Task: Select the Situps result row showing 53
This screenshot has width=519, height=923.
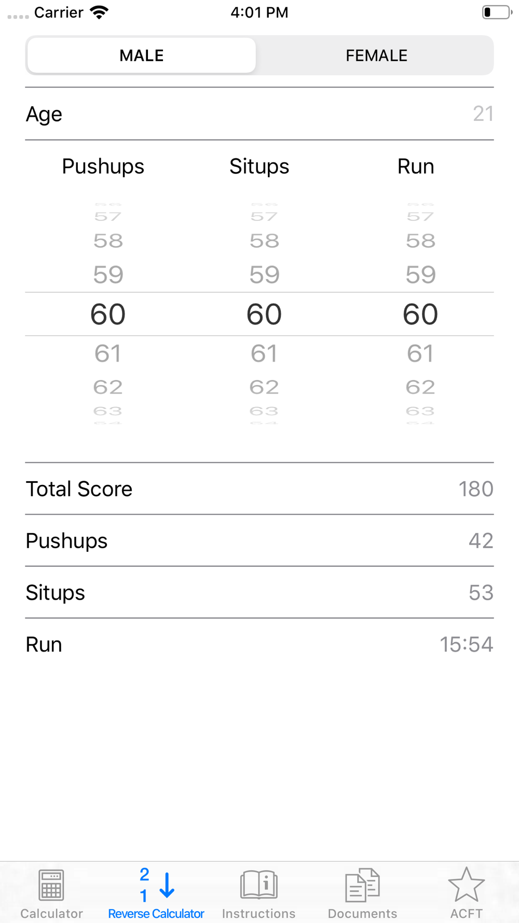Action: (259, 592)
